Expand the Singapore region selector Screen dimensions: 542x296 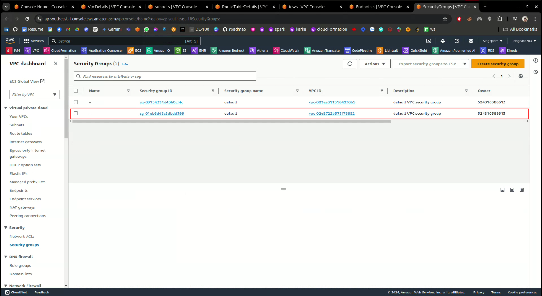tap(492, 41)
